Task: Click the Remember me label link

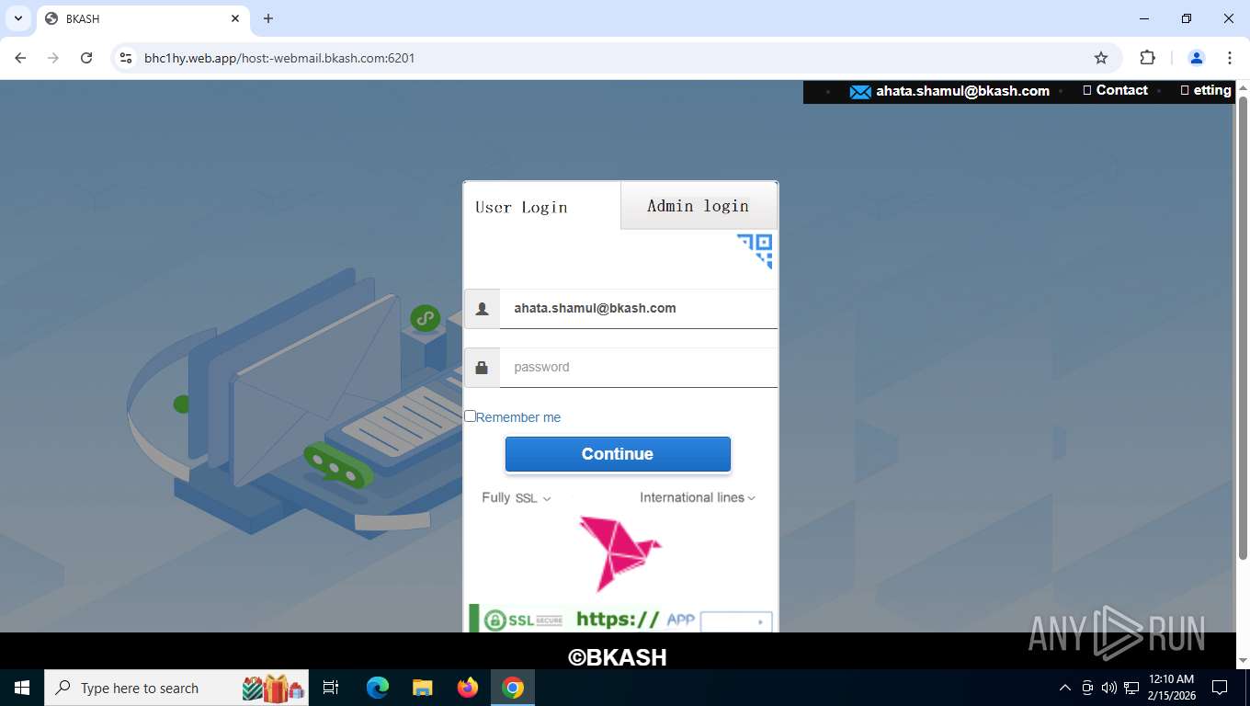Action: click(x=518, y=417)
